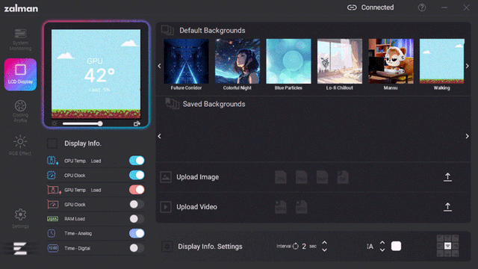The image size is (478, 269).
Task: Open the RGB Effect section
Action: point(20,145)
